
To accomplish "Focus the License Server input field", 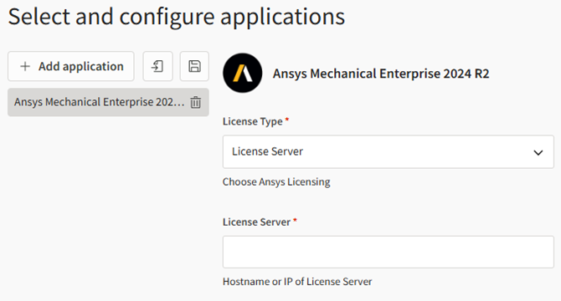I will pos(389,252).
